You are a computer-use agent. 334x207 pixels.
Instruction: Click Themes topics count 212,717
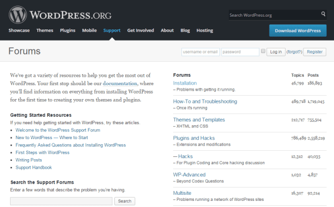point(298,120)
